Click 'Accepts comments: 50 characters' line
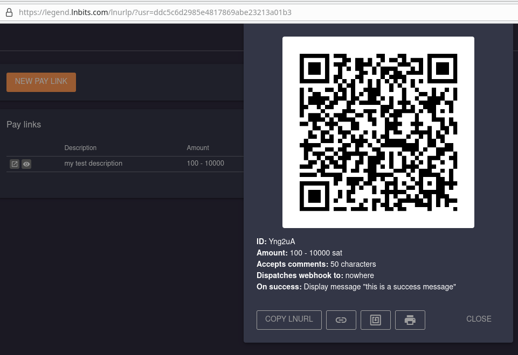 click(316, 264)
